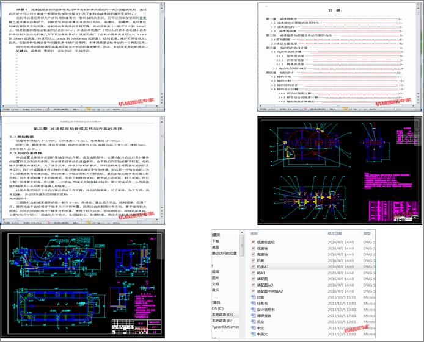Image resolution: width=424 pixels, height=342 pixels.
Task: Open 下载 in Explorer navigation pane
Action: click(x=216, y=241)
